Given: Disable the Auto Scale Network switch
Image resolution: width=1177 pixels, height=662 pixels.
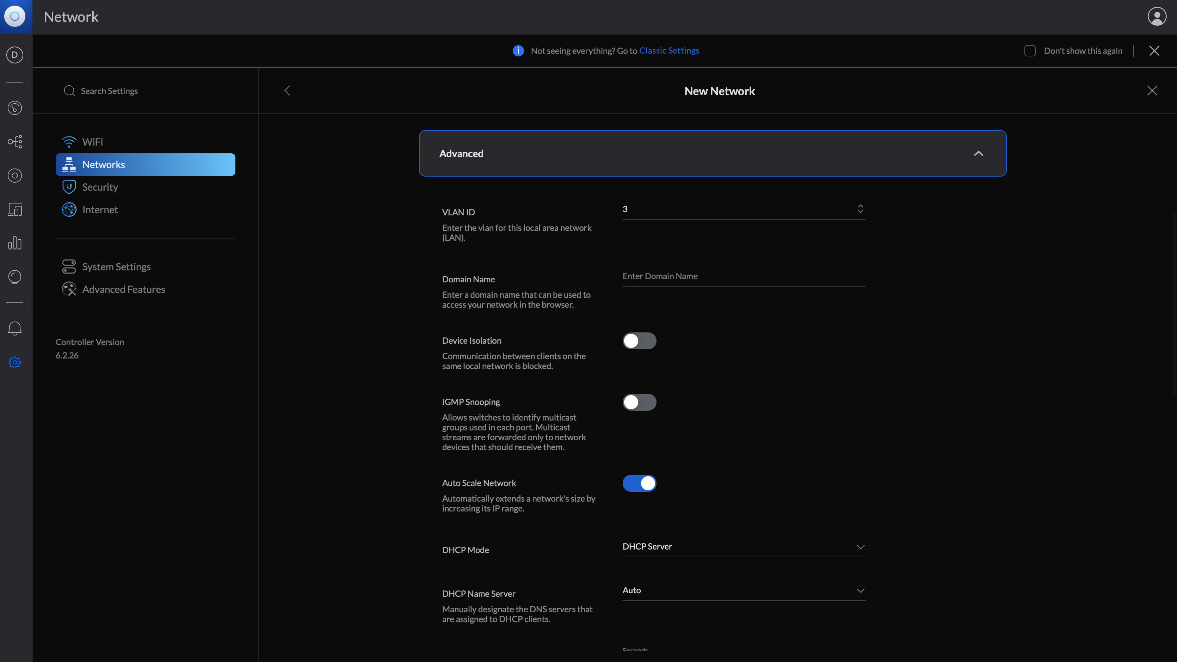Looking at the screenshot, I should coord(639,483).
